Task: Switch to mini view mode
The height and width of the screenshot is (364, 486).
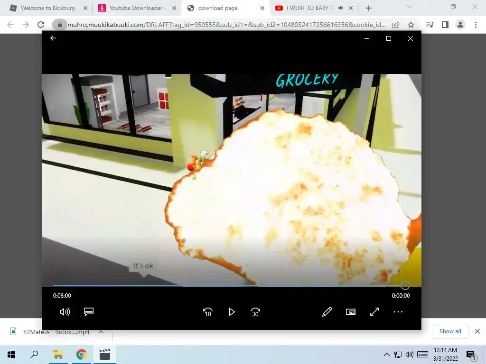Action: [351, 312]
